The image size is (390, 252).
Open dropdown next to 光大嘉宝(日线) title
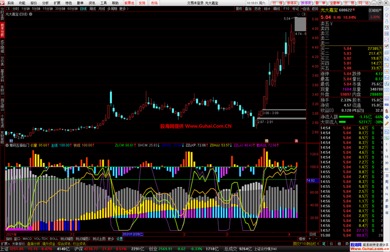(31, 14)
